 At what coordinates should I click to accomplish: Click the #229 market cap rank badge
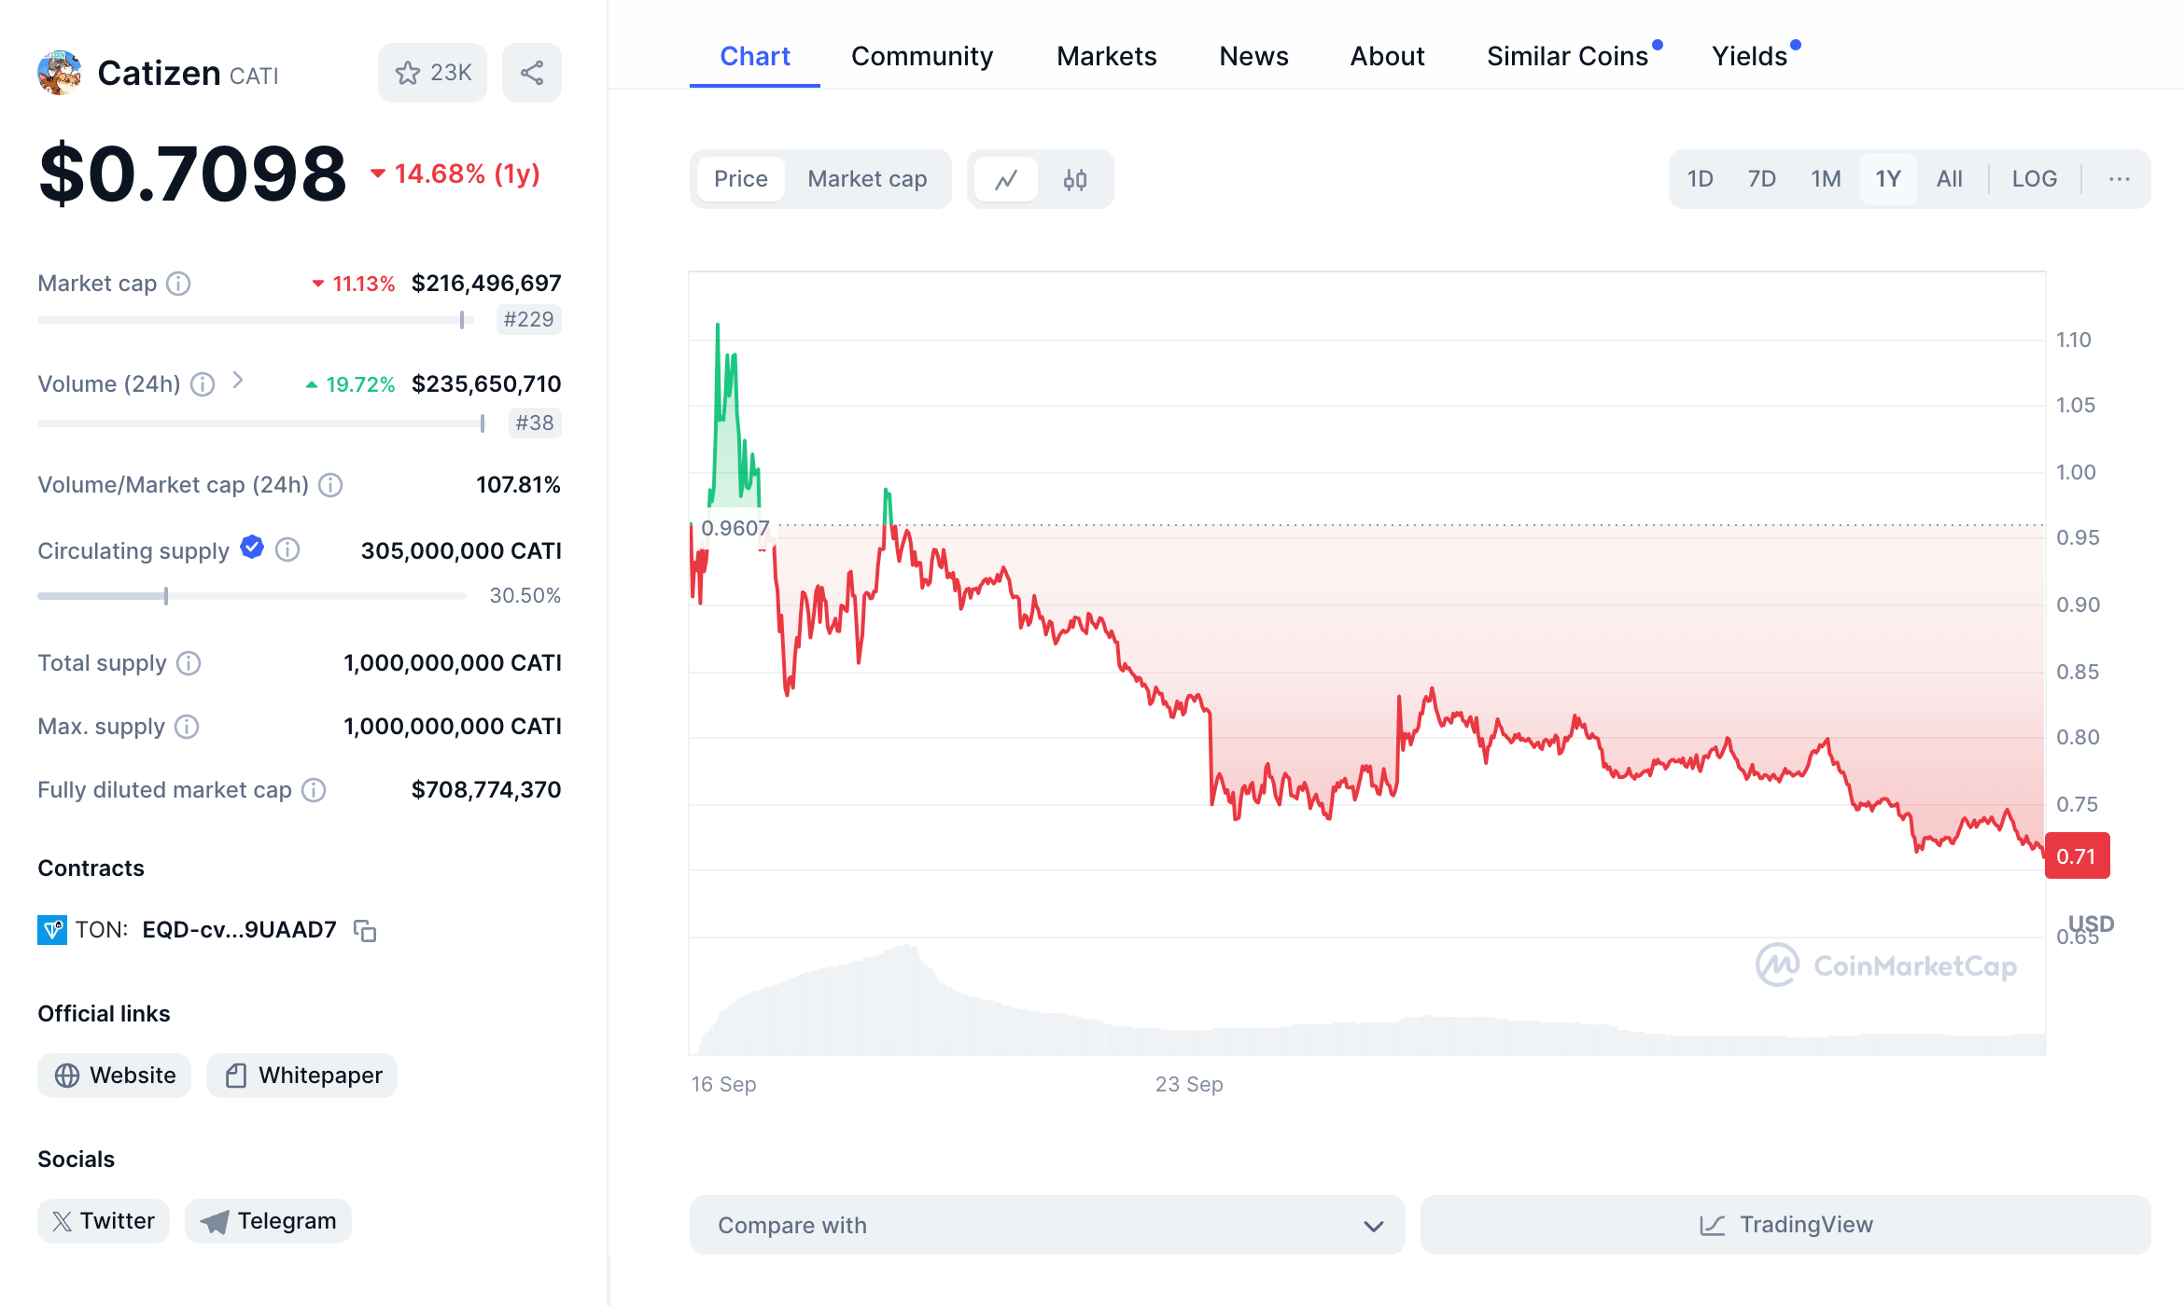[529, 320]
